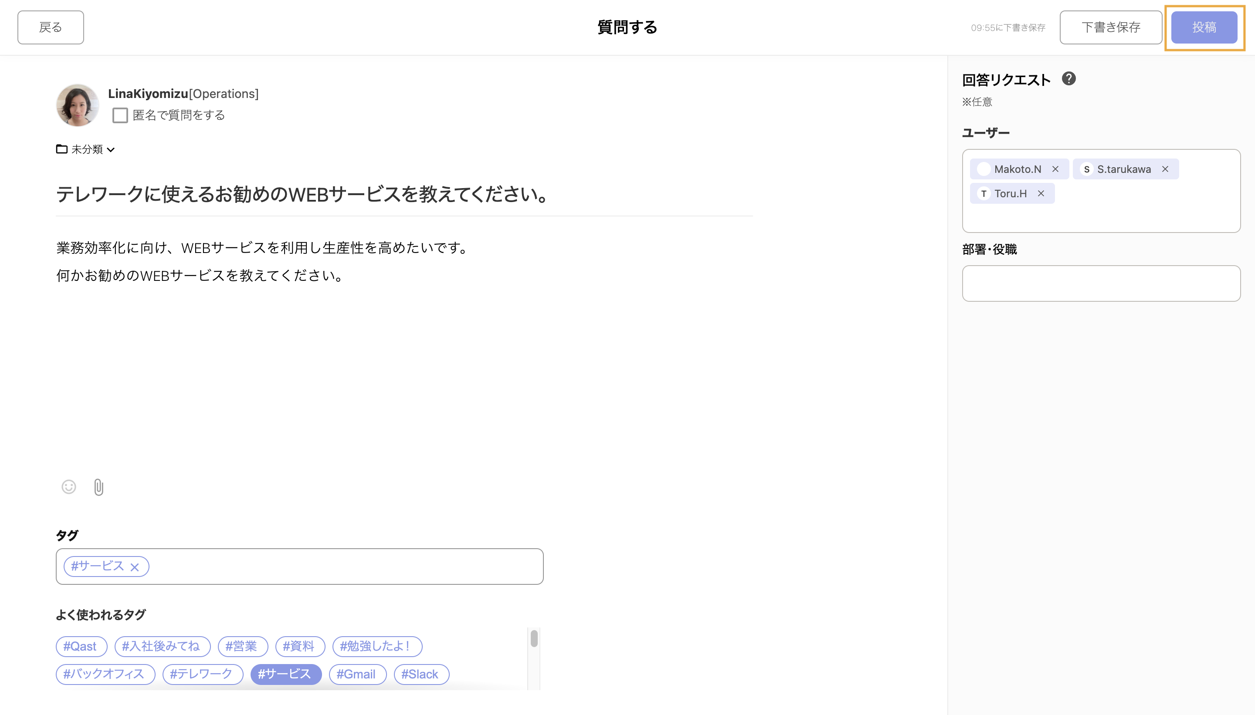Viewport: 1255px width, 715px height.
Task: Submit the question with 投稿 button
Action: click(x=1204, y=27)
